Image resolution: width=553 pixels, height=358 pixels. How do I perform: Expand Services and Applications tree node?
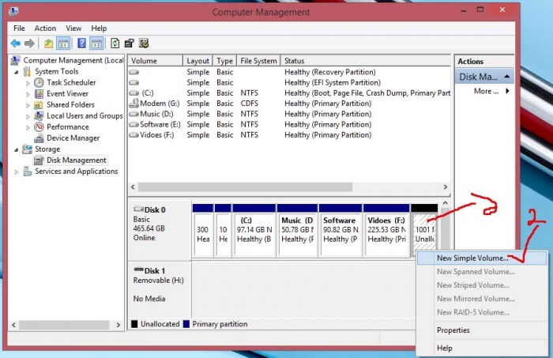[17, 171]
